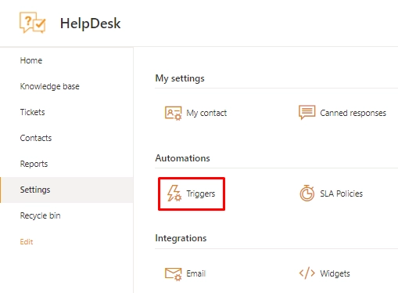Open My contact settings link
The image size is (398, 293).
(x=206, y=113)
